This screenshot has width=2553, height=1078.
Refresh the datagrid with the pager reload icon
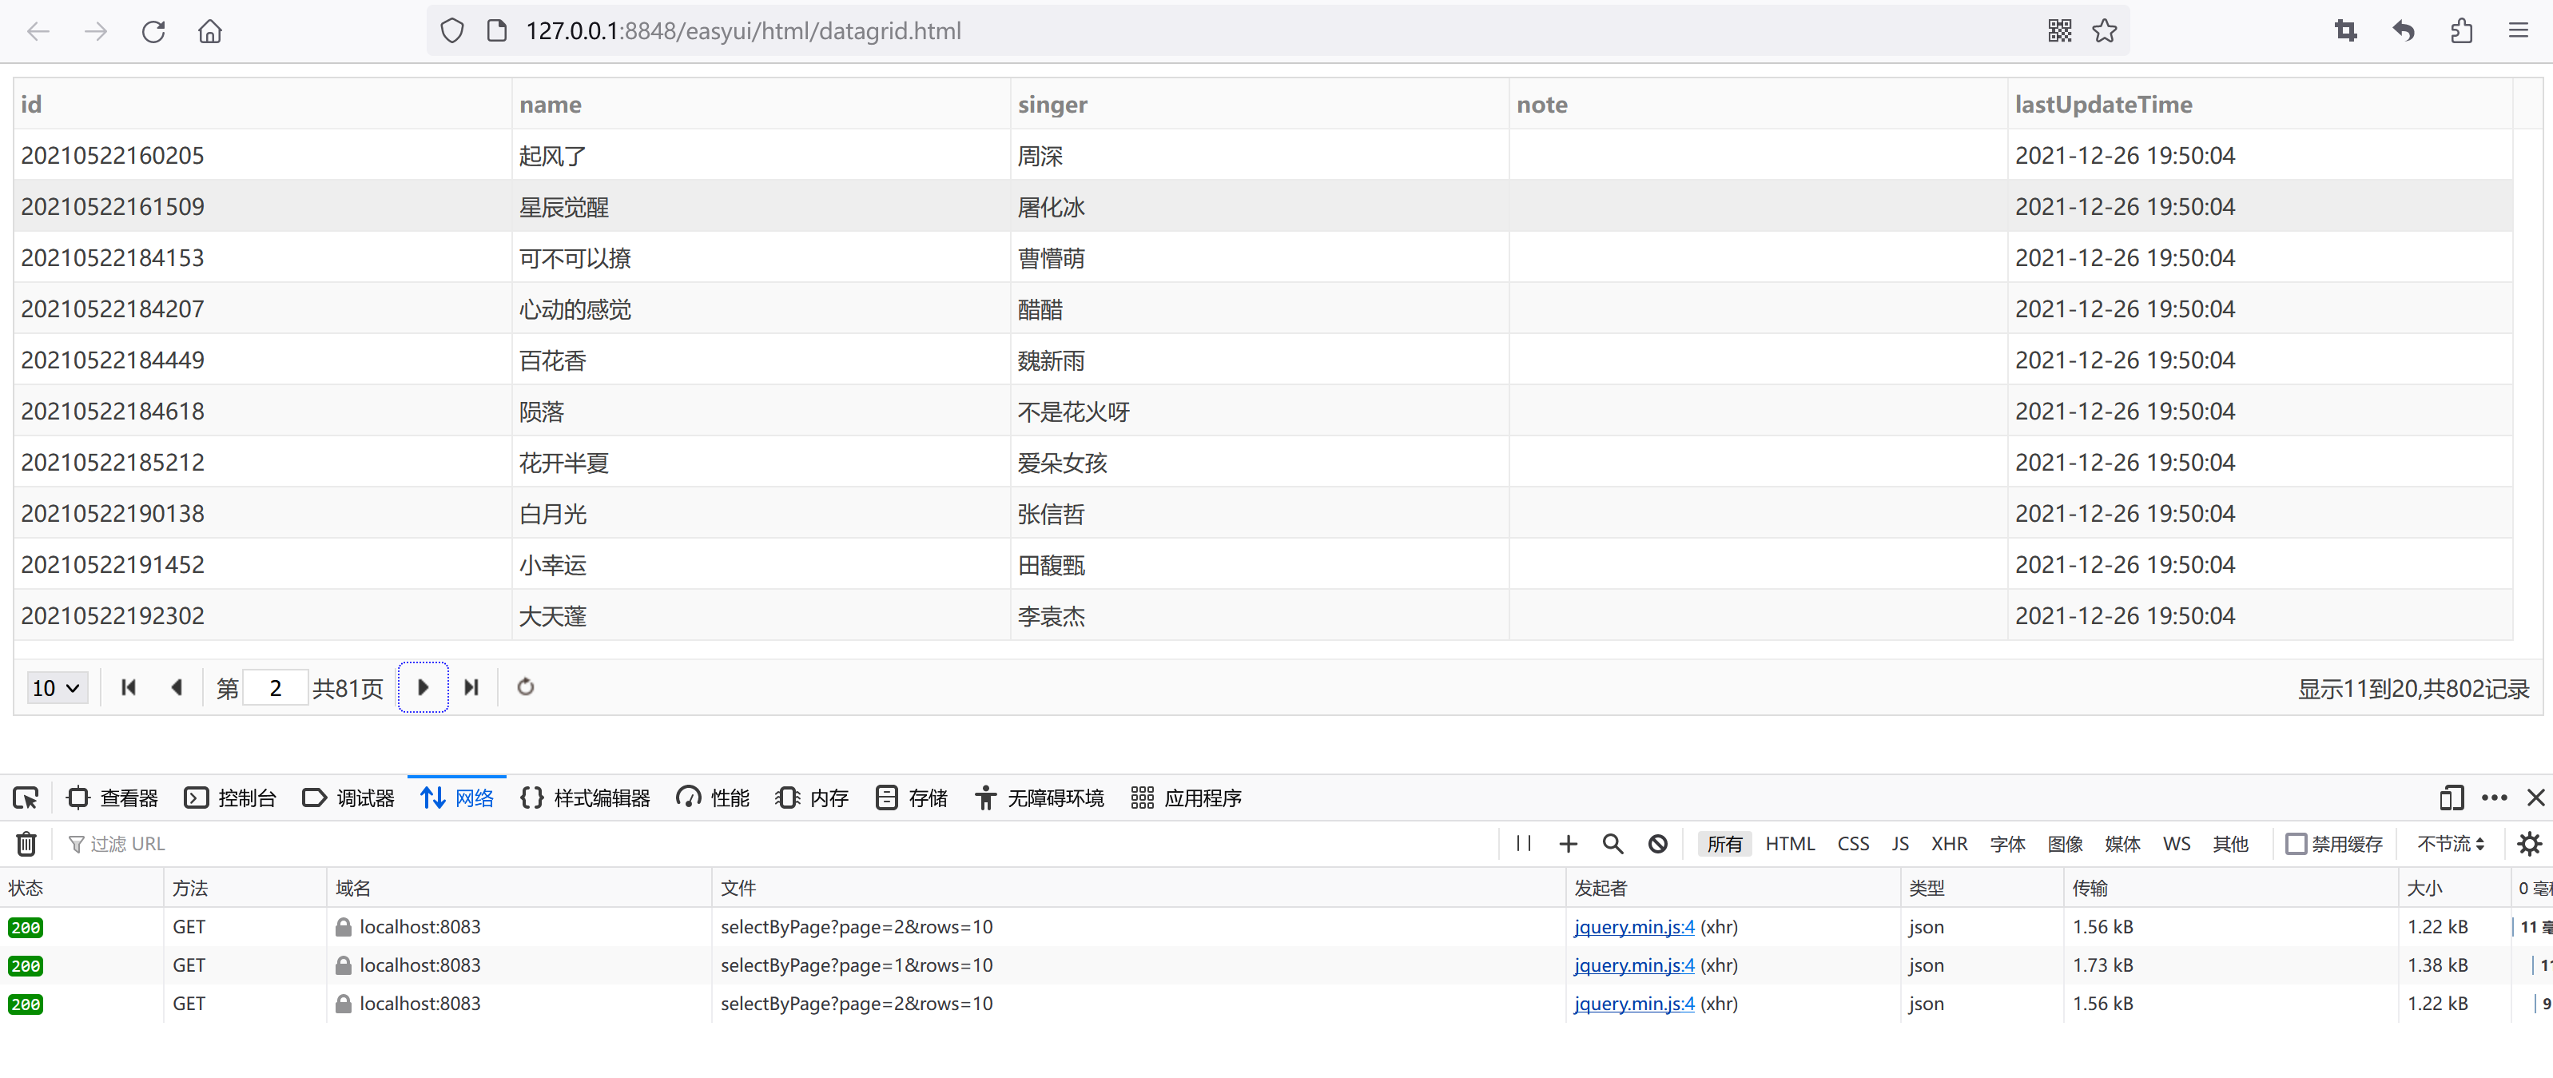coord(525,687)
